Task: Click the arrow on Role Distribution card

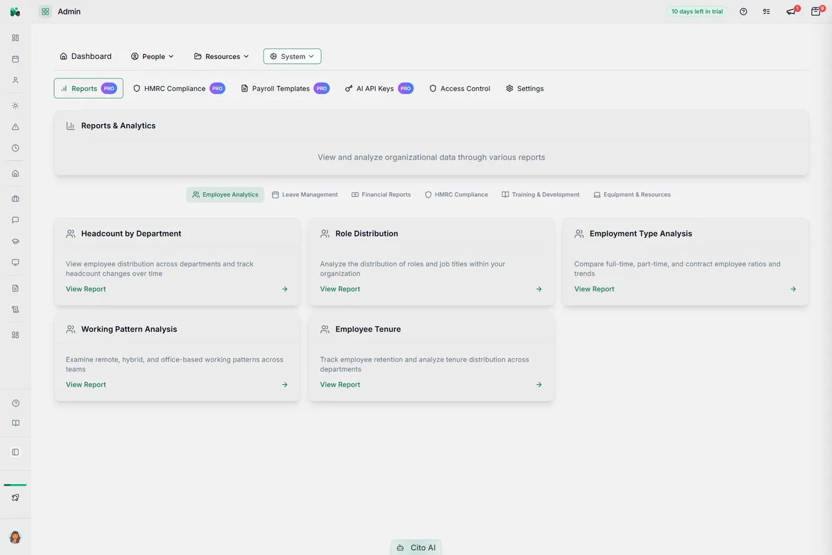Action: pos(539,289)
